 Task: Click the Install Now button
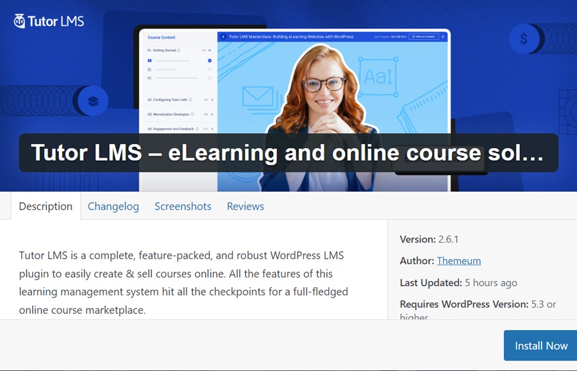540,345
